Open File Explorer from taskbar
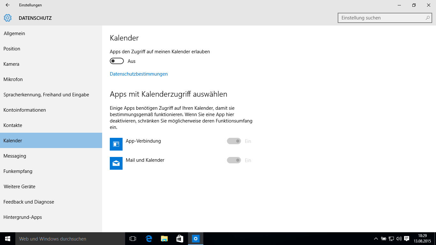Viewport: 436px width, 245px height. (x=164, y=239)
